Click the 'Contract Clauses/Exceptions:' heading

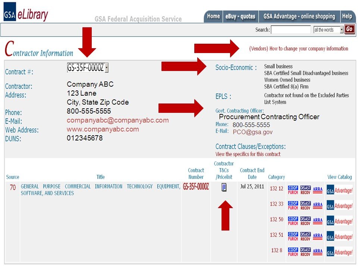coord(251,146)
